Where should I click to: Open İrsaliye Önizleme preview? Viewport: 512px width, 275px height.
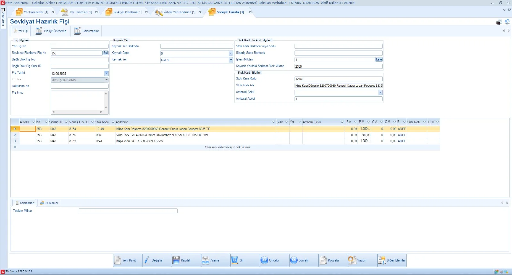pyautogui.click(x=51, y=31)
